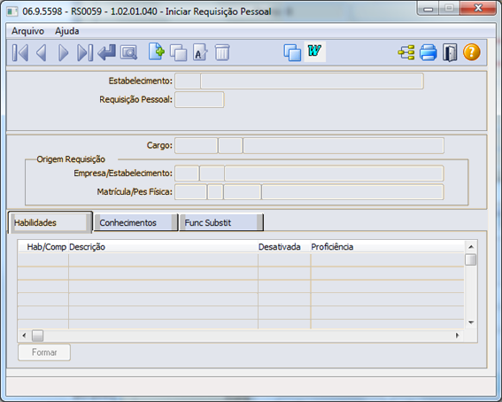Print using the printer icon
The width and height of the screenshot is (502, 402).
(x=428, y=52)
